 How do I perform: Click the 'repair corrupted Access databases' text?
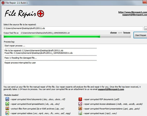[113, 104]
